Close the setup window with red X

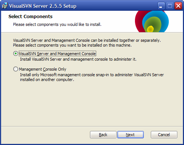tap(178, 6)
